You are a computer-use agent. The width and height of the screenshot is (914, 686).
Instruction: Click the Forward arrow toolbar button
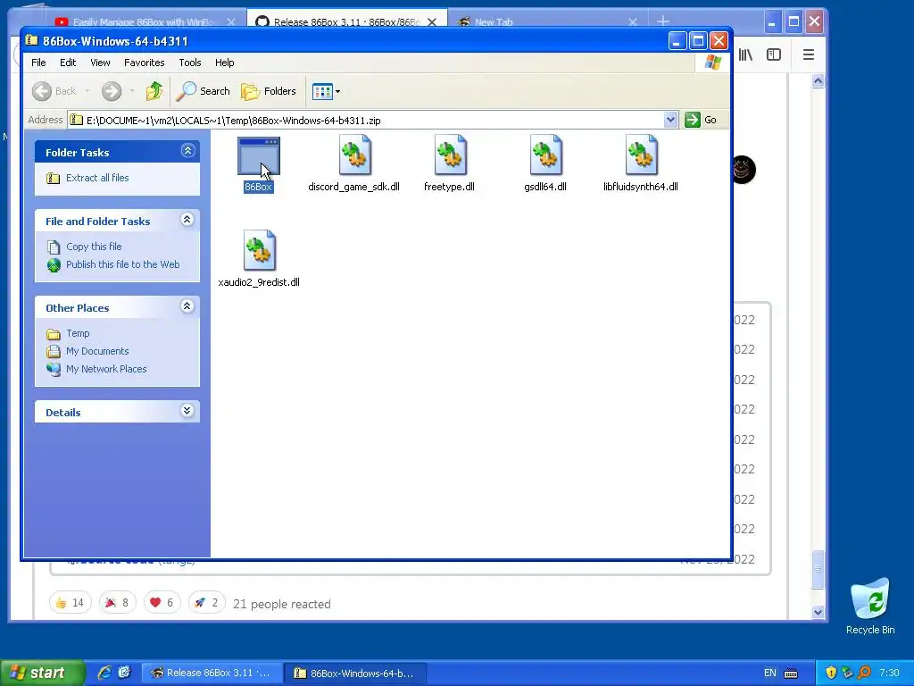tap(112, 91)
